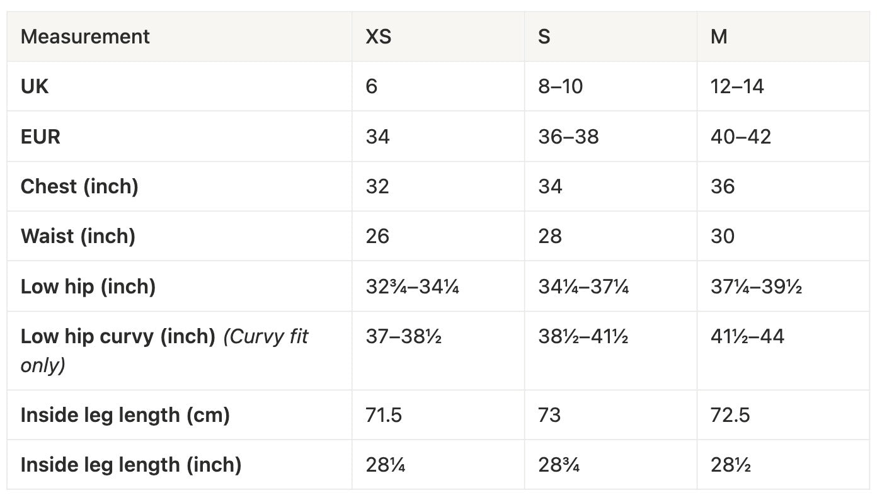Select the 28¾ inside leg cell
The height and width of the screenshot is (500, 882).
559,465
